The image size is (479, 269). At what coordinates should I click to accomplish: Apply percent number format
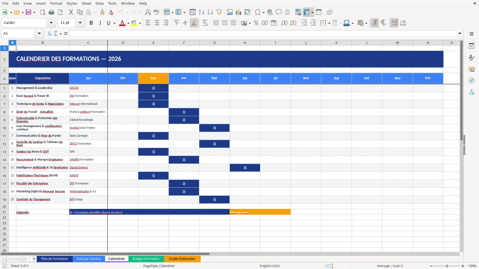coord(256,23)
